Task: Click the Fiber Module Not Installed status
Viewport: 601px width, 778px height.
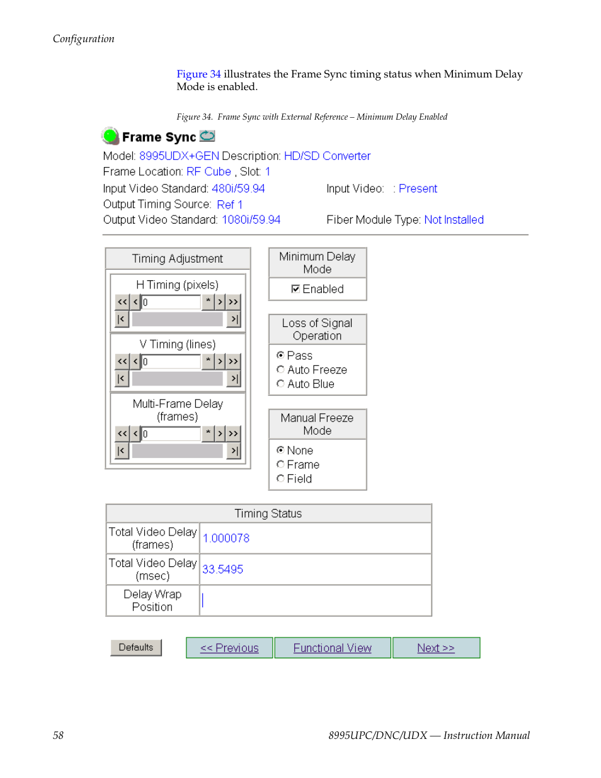Action: (454, 220)
